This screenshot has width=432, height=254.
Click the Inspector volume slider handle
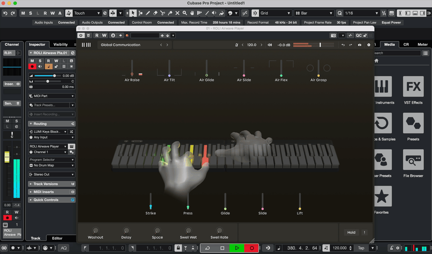pos(54,76)
